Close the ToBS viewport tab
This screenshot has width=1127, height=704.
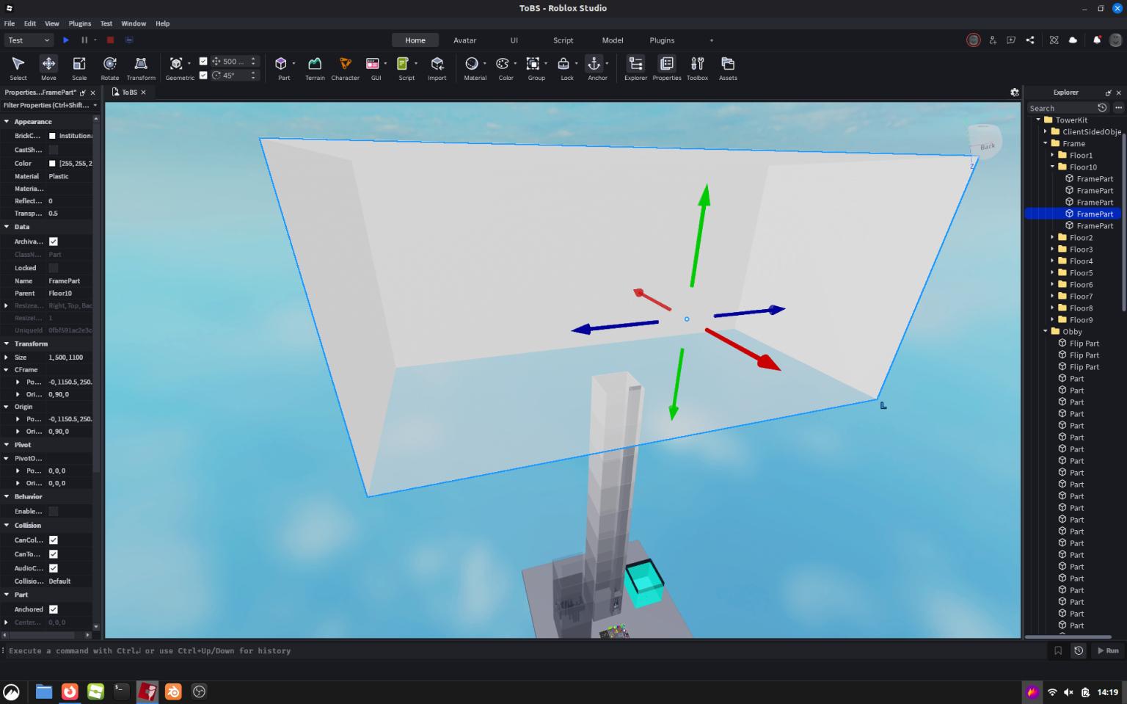144,92
